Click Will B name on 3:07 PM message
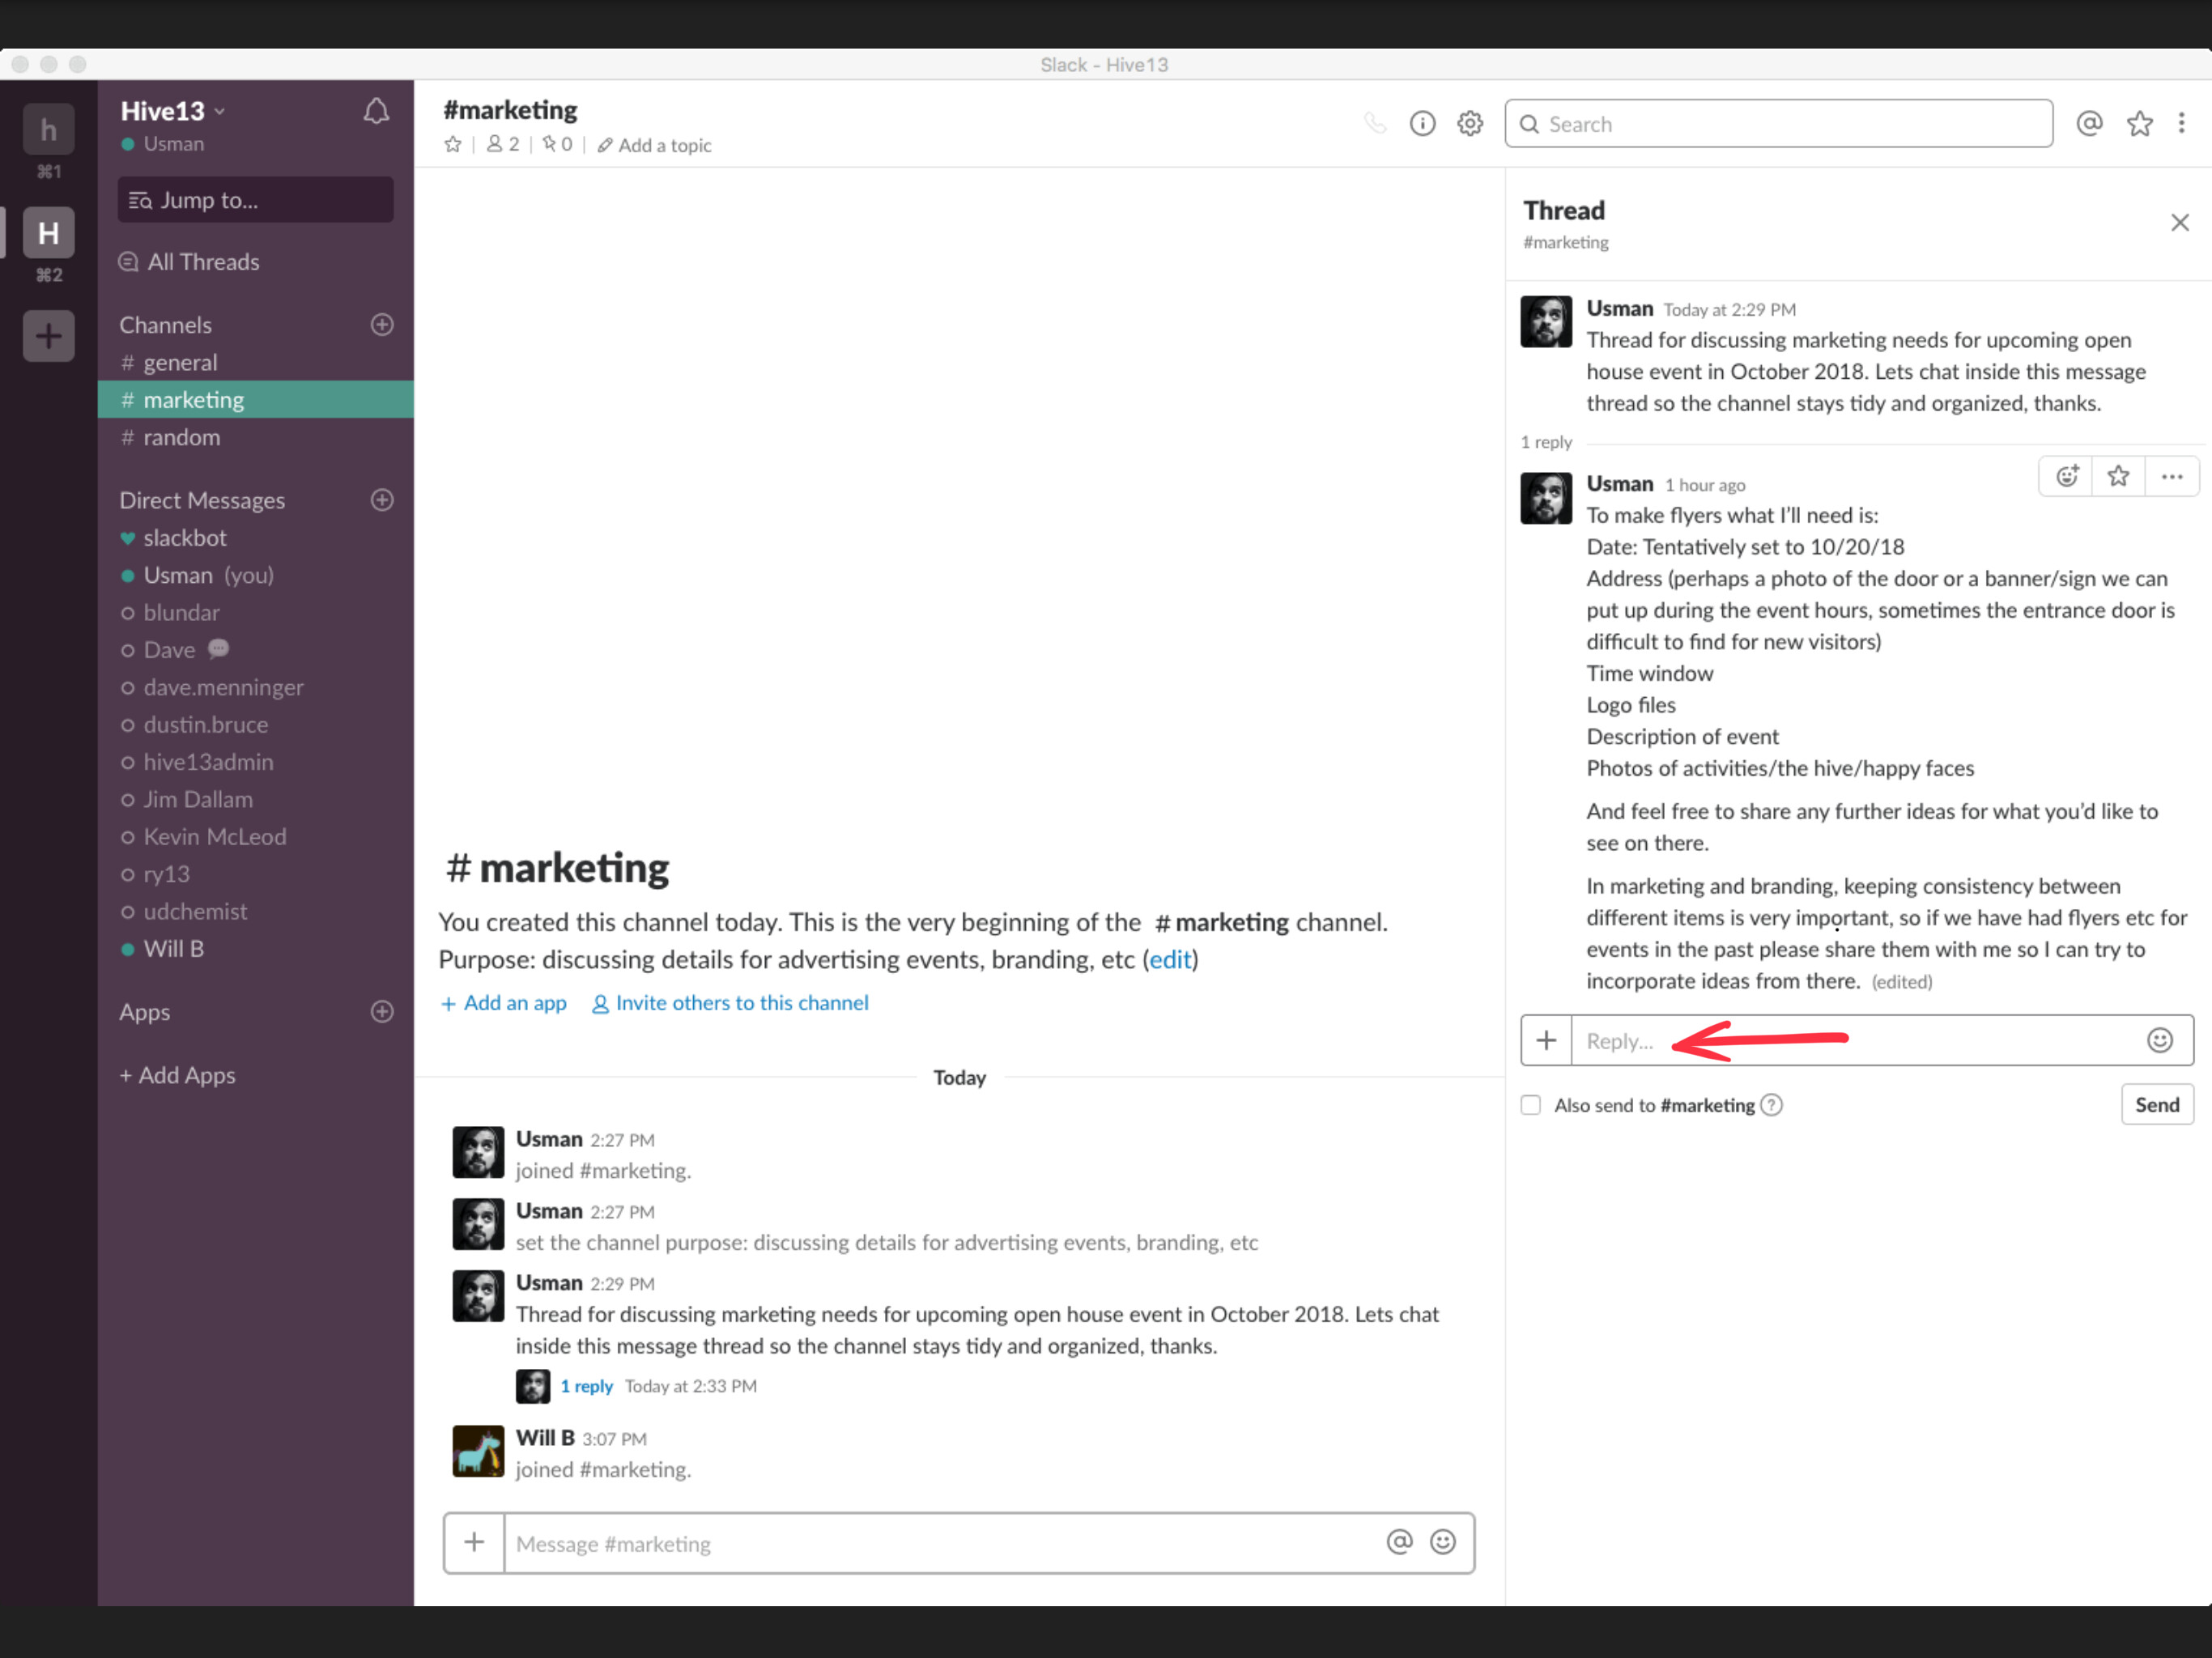 [545, 1437]
